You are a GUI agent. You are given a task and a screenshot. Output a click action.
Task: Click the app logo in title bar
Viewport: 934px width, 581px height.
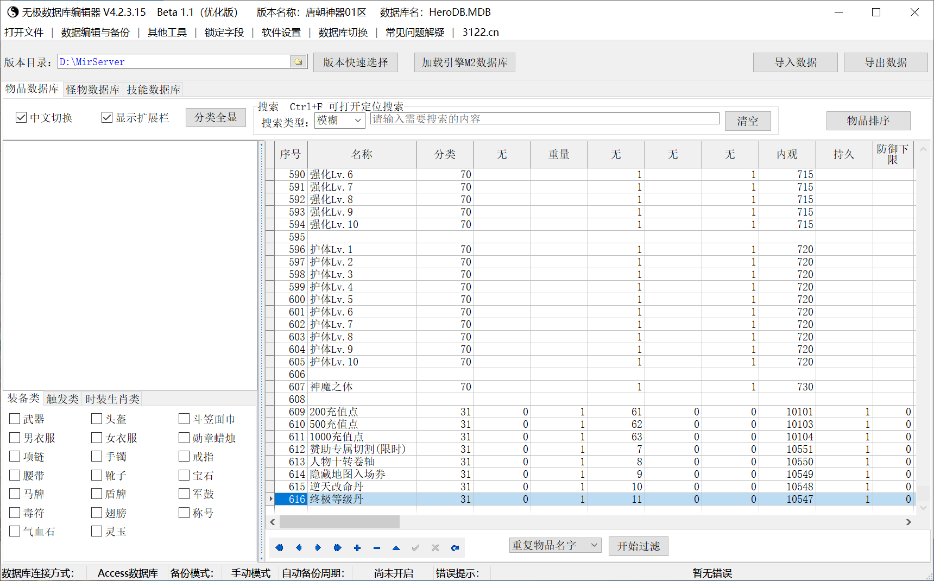click(x=12, y=12)
